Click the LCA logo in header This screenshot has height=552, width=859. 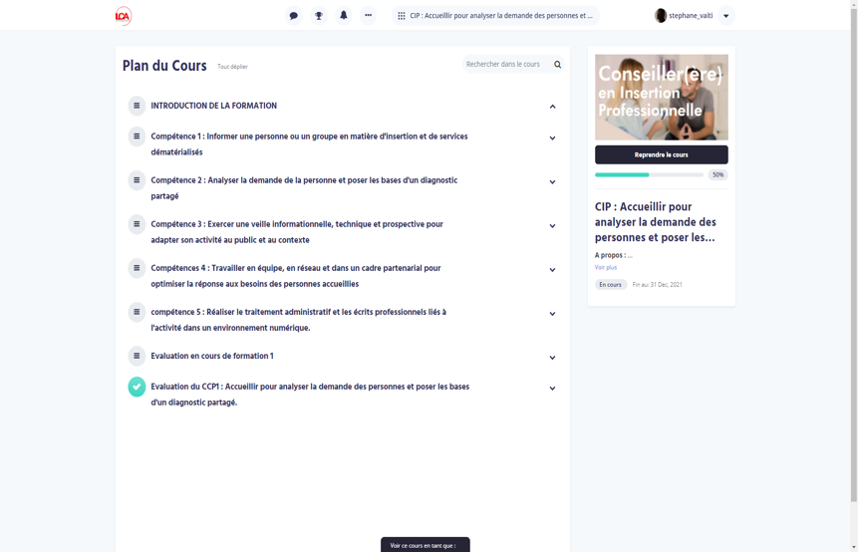click(123, 16)
